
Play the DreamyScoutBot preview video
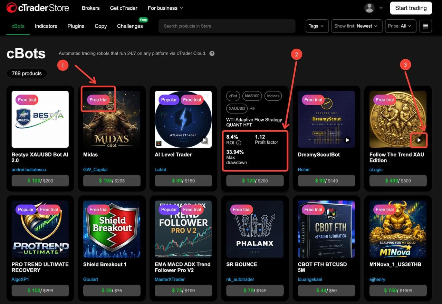(x=347, y=140)
